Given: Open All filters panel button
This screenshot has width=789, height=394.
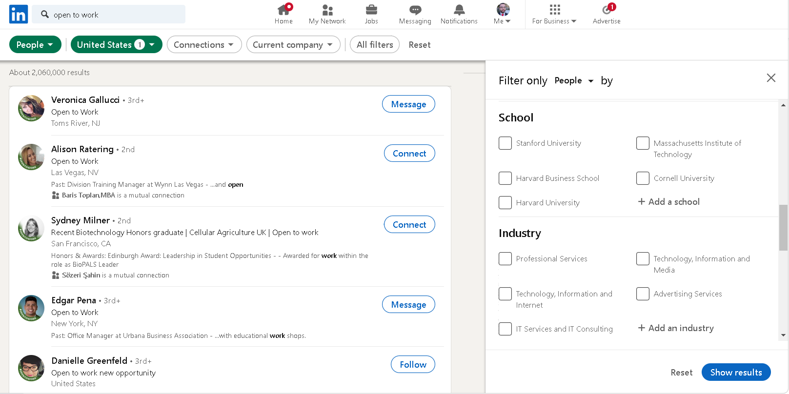Looking at the screenshot, I should click(x=375, y=45).
